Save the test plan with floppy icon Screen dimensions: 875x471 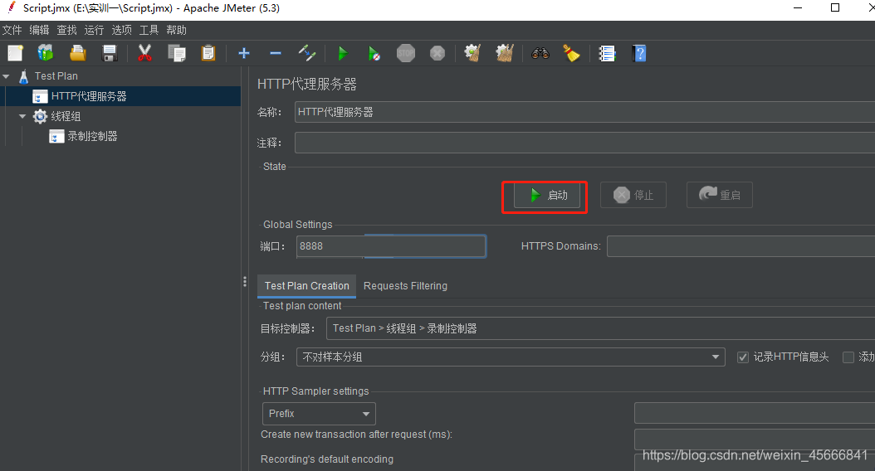coord(110,54)
